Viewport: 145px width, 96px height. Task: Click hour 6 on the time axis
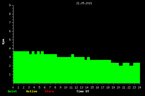click(x=45, y=87)
